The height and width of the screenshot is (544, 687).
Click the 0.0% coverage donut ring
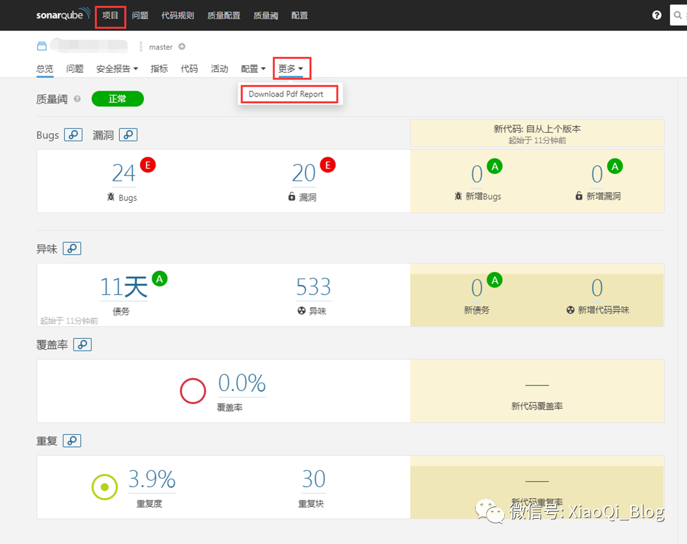point(192,391)
